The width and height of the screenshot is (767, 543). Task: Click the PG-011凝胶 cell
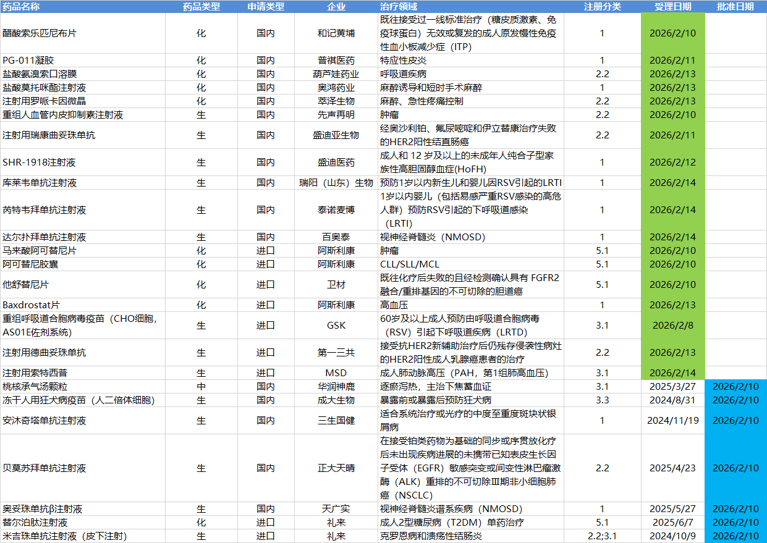(x=28, y=61)
